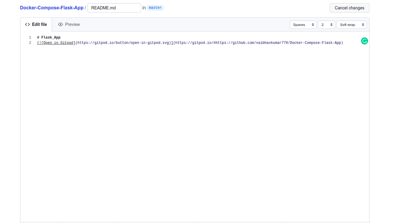Click the eye icon next to Preview
The image size is (397, 223).
tap(60, 24)
